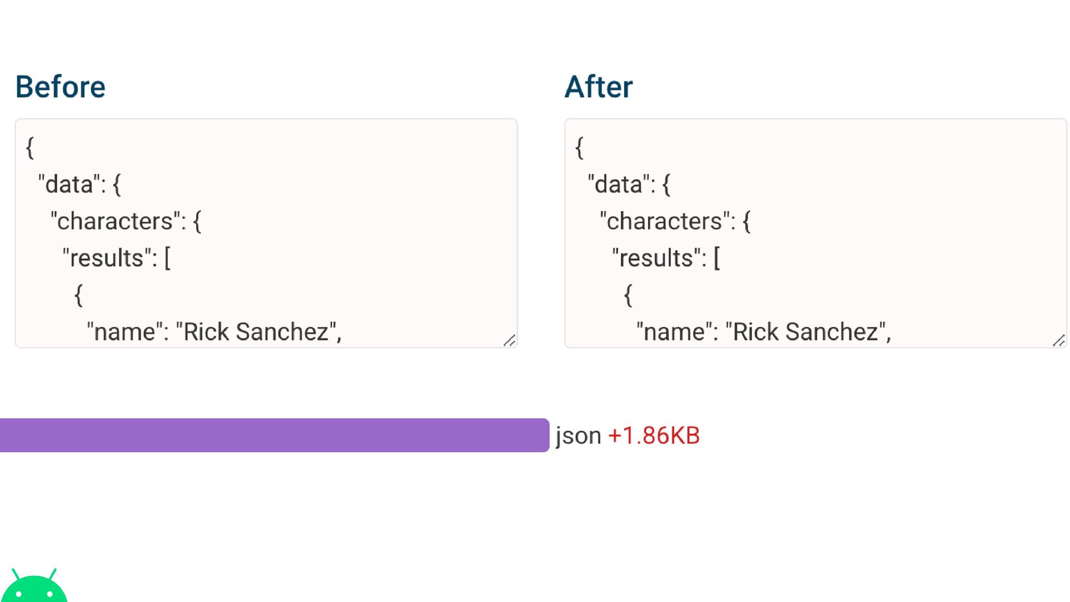The width and height of the screenshot is (1070, 602).
Task: Click the Before heading
Action: [x=60, y=87]
